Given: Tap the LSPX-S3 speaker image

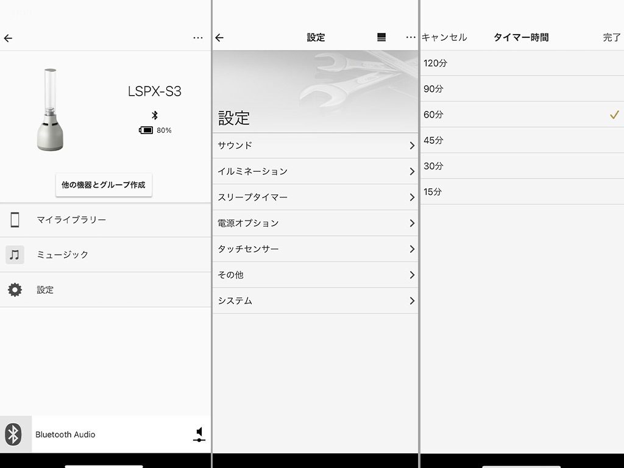Looking at the screenshot, I should (x=50, y=110).
